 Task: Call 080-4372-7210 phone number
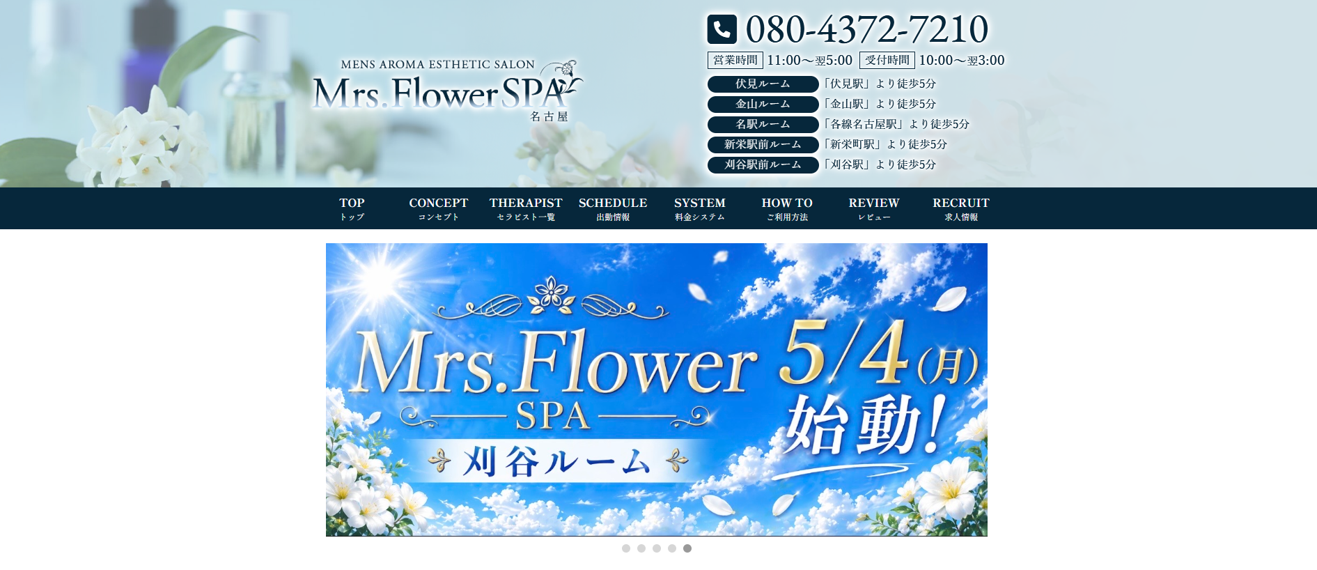pyautogui.click(x=866, y=29)
